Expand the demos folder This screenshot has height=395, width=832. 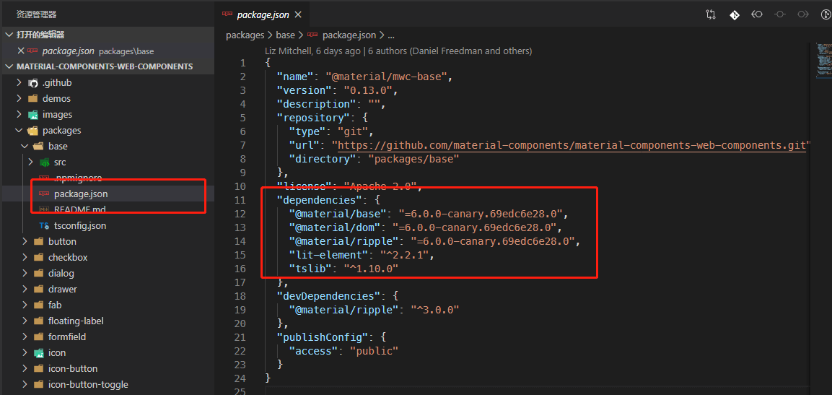tap(19, 99)
